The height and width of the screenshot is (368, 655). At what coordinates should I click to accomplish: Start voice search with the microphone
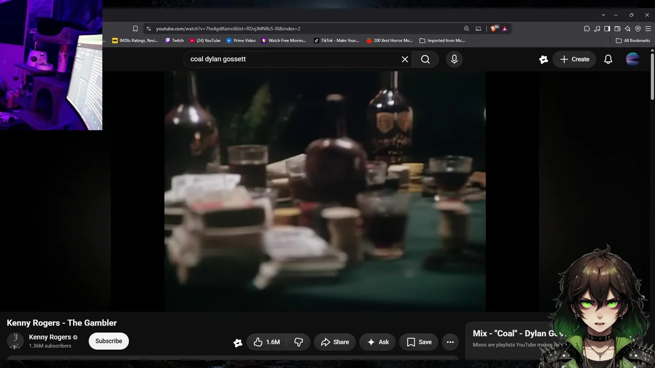tap(454, 59)
